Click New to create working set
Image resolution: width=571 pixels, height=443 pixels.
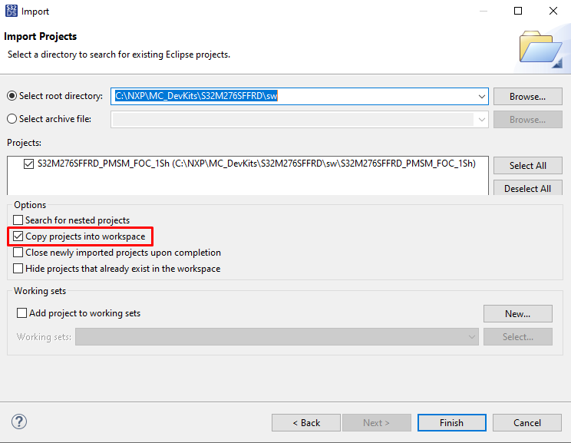pyautogui.click(x=517, y=313)
